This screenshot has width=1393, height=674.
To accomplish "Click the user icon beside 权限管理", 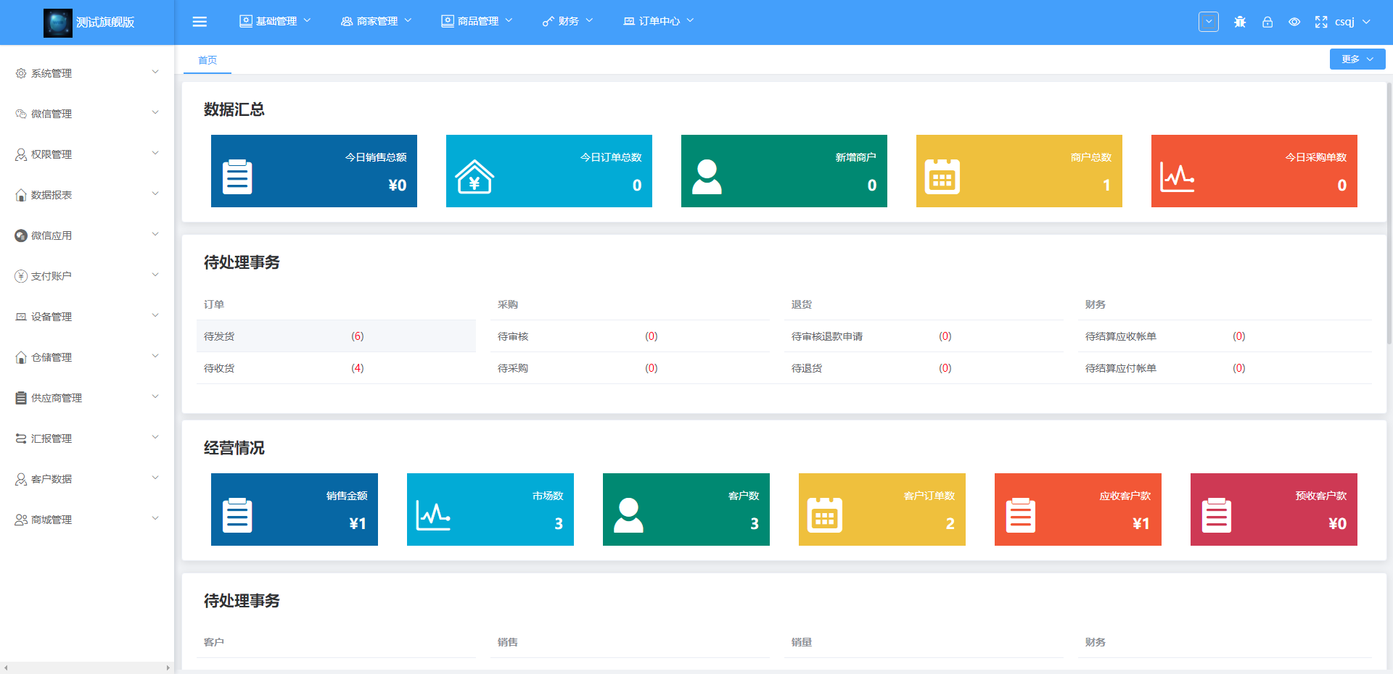I will 21,154.
